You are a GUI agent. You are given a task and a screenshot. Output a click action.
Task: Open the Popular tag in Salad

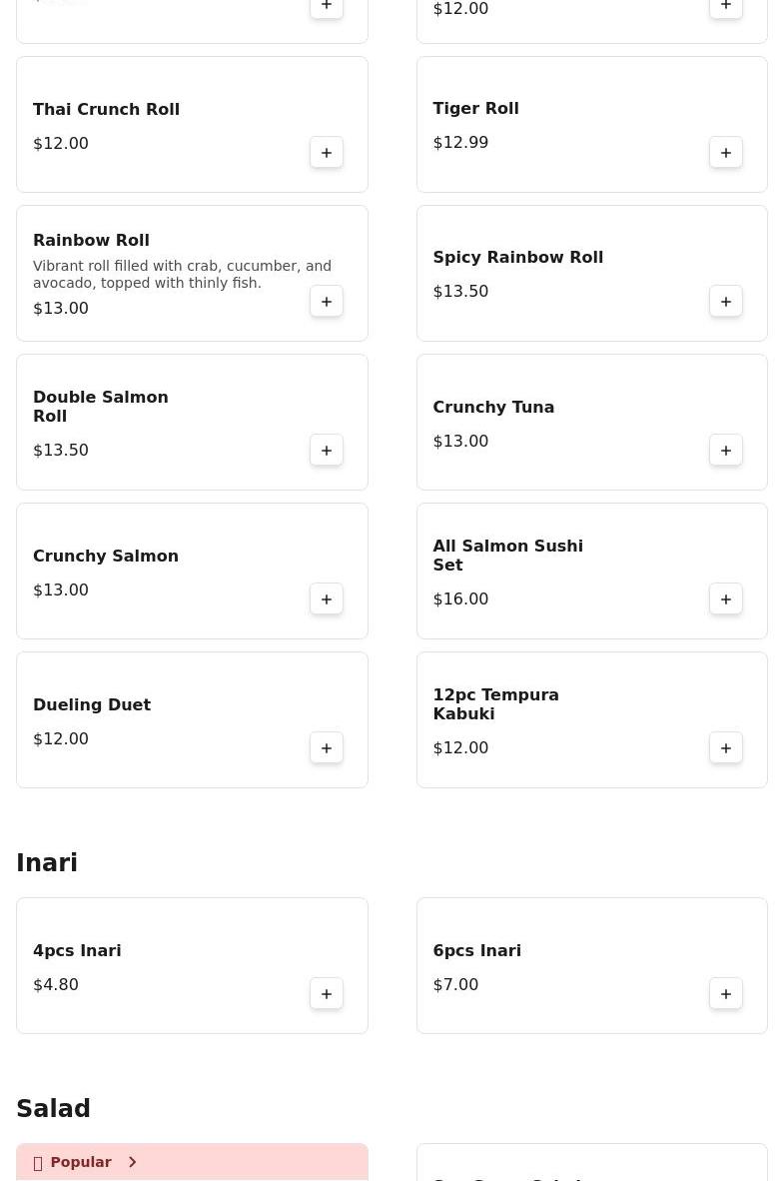[x=81, y=1162]
